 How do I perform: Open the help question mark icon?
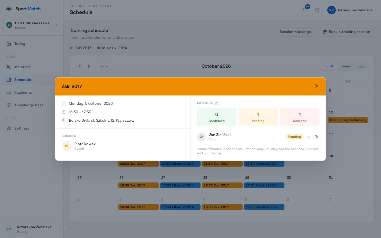click(x=317, y=10)
